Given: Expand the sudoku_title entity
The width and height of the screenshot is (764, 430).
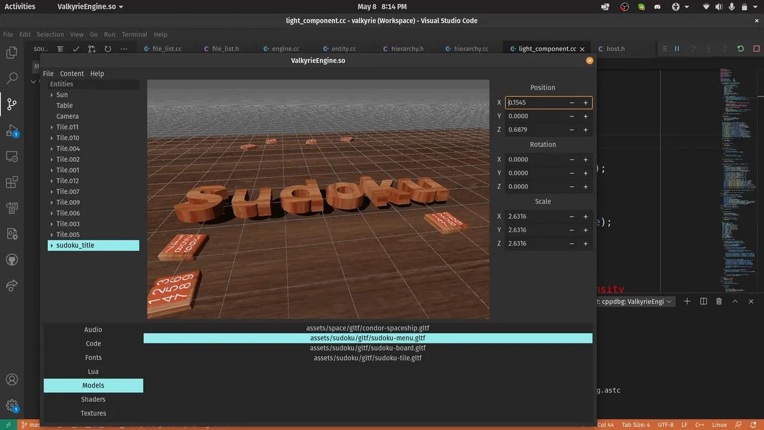Looking at the screenshot, I should [51, 245].
